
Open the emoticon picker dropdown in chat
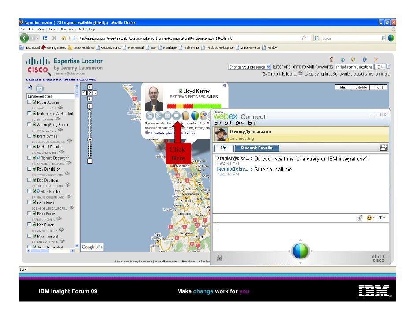[x=370, y=218]
